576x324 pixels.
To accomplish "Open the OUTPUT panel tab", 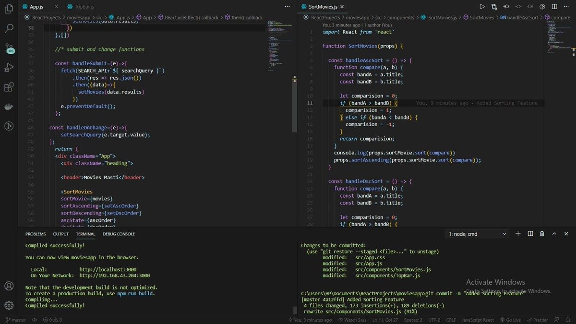I will pyautogui.click(x=61, y=234).
